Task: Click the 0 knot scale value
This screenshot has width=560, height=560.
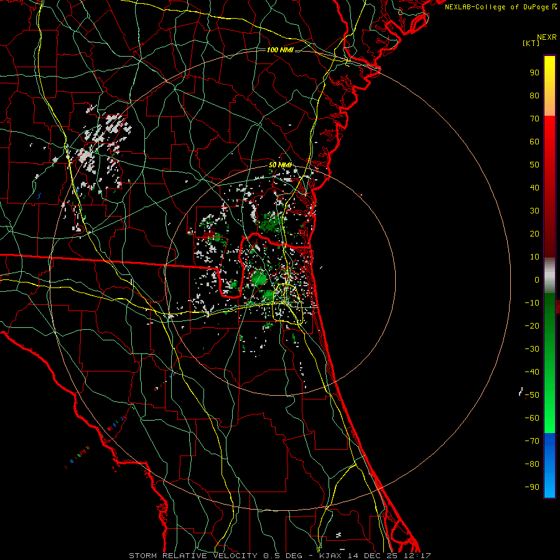Action: 537,279
